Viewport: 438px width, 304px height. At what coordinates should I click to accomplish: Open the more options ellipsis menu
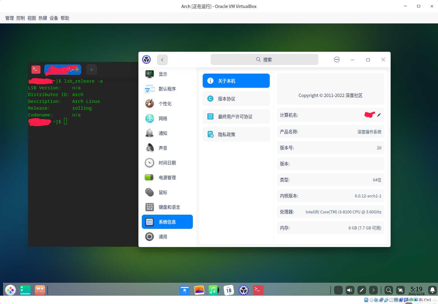[x=337, y=59]
